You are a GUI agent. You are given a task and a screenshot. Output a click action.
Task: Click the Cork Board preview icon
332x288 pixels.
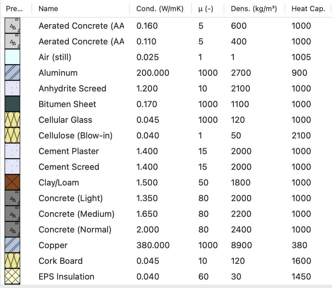tap(12, 261)
